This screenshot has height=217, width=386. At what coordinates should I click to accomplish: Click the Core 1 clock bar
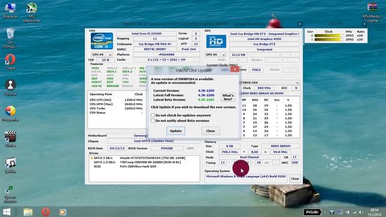tap(328, 39)
